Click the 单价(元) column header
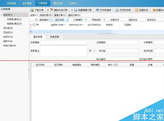The height and width of the screenshot is (121, 164). [113, 65]
